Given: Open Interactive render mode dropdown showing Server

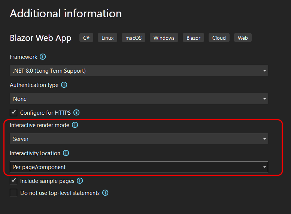Looking at the screenshot, I should [139, 139].
